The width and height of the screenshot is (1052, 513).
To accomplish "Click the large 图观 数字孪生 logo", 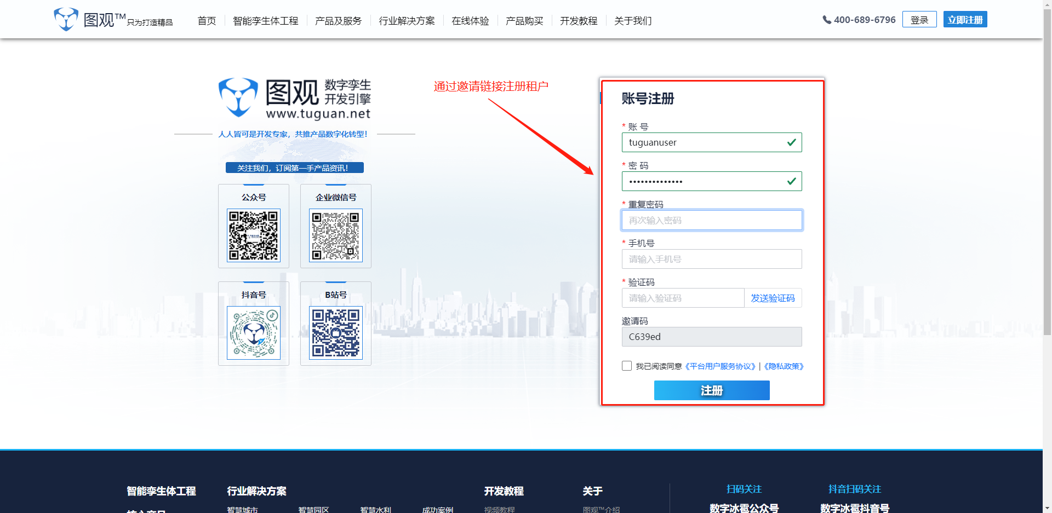I will pyautogui.click(x=295, y=99).
